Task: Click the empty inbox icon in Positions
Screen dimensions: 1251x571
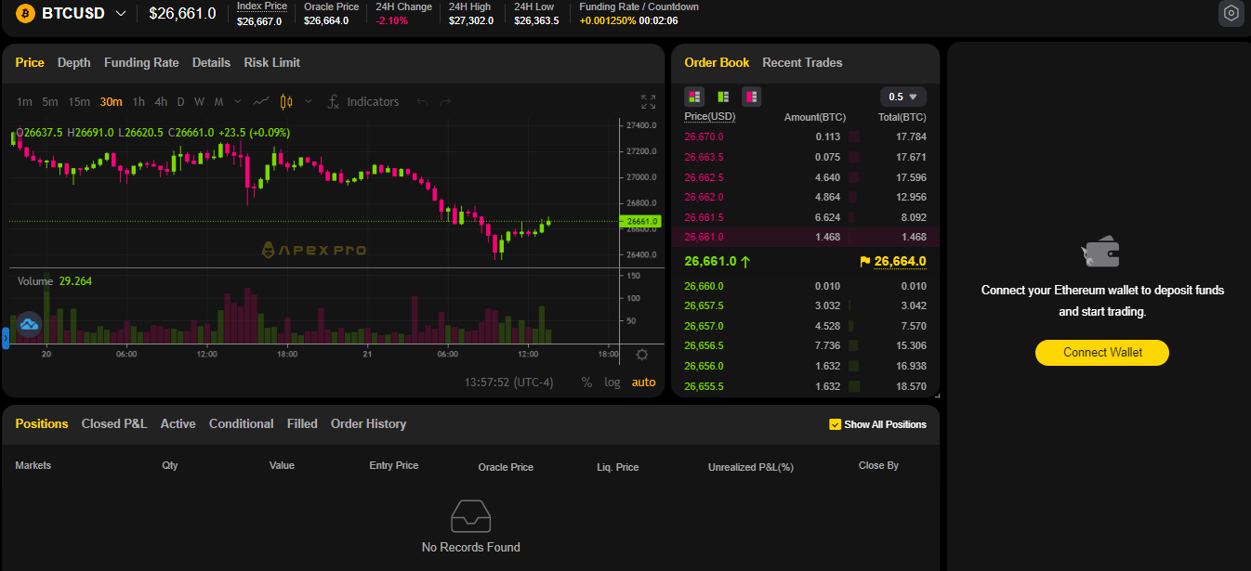Action: click(x=470, y=516)
